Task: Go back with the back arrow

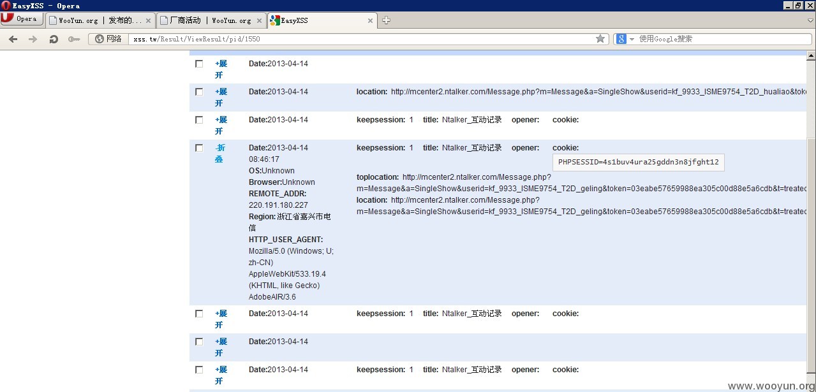Action: (13, 39)
